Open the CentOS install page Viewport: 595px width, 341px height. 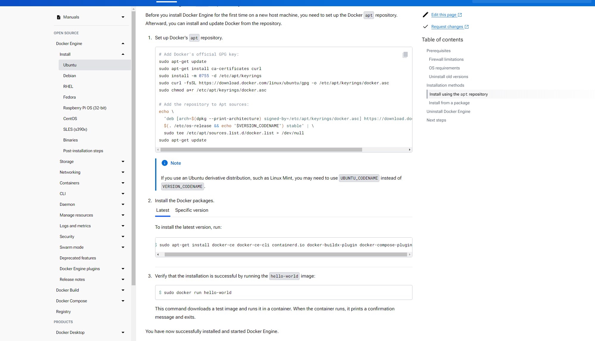pyautogui.click(x=70, y=119)
